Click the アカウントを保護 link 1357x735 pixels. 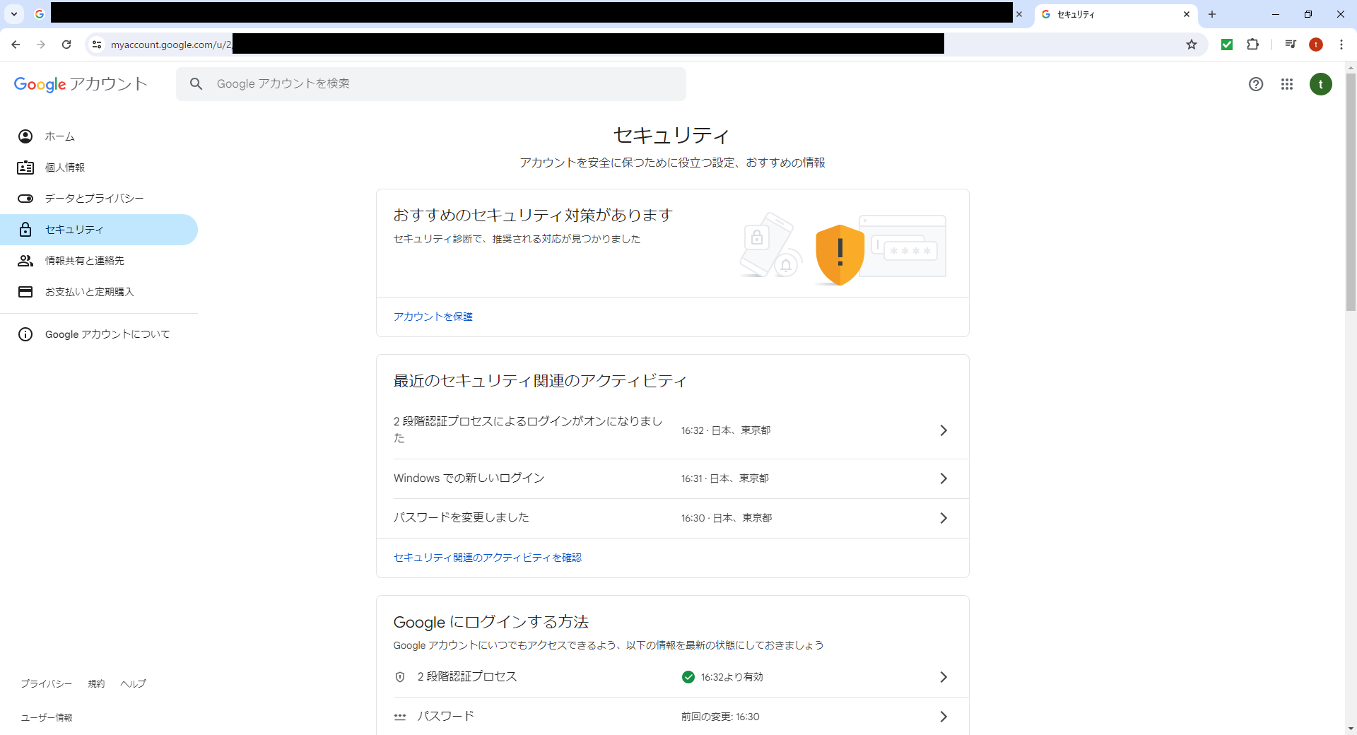[x=433, y=316]
